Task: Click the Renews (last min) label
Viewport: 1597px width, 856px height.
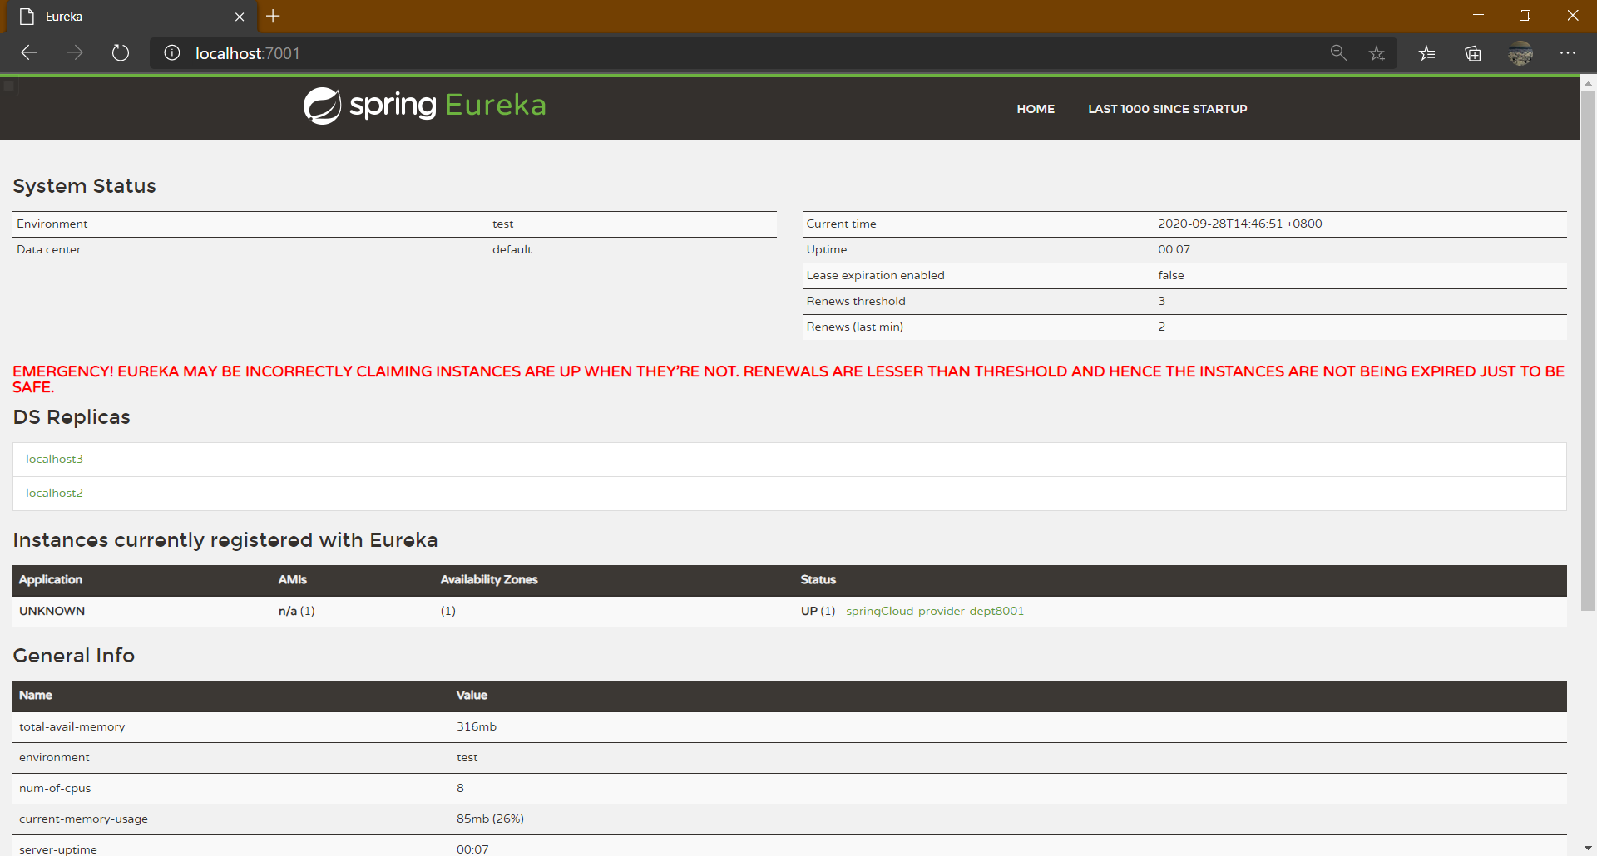Action: [x=854, y=327]
